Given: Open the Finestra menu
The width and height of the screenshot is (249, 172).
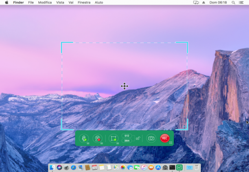Looking at the screenshot, I should pos(84,2).
